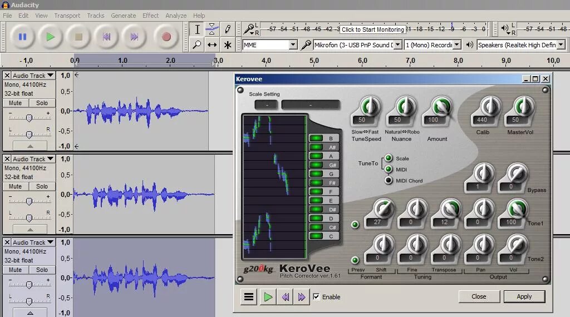Toggle the Tone2 enable LED
Image resolution: width=570 pixels, height=317 pixels.
tap(355, 260)
